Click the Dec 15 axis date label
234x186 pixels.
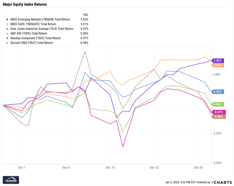110,168
